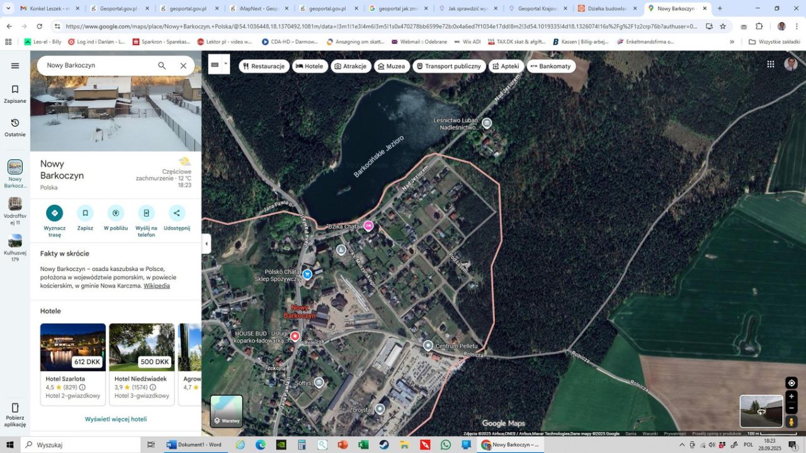Open Windows Task View

pyautogui.click(x=151, y=445)
